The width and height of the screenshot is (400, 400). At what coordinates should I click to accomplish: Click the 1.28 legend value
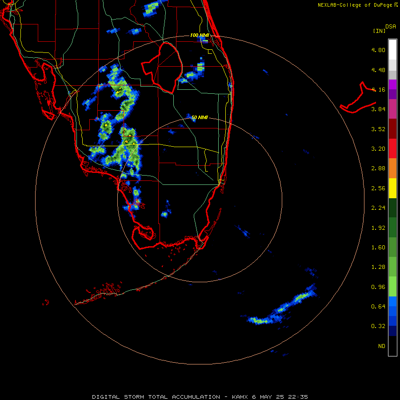378,267
